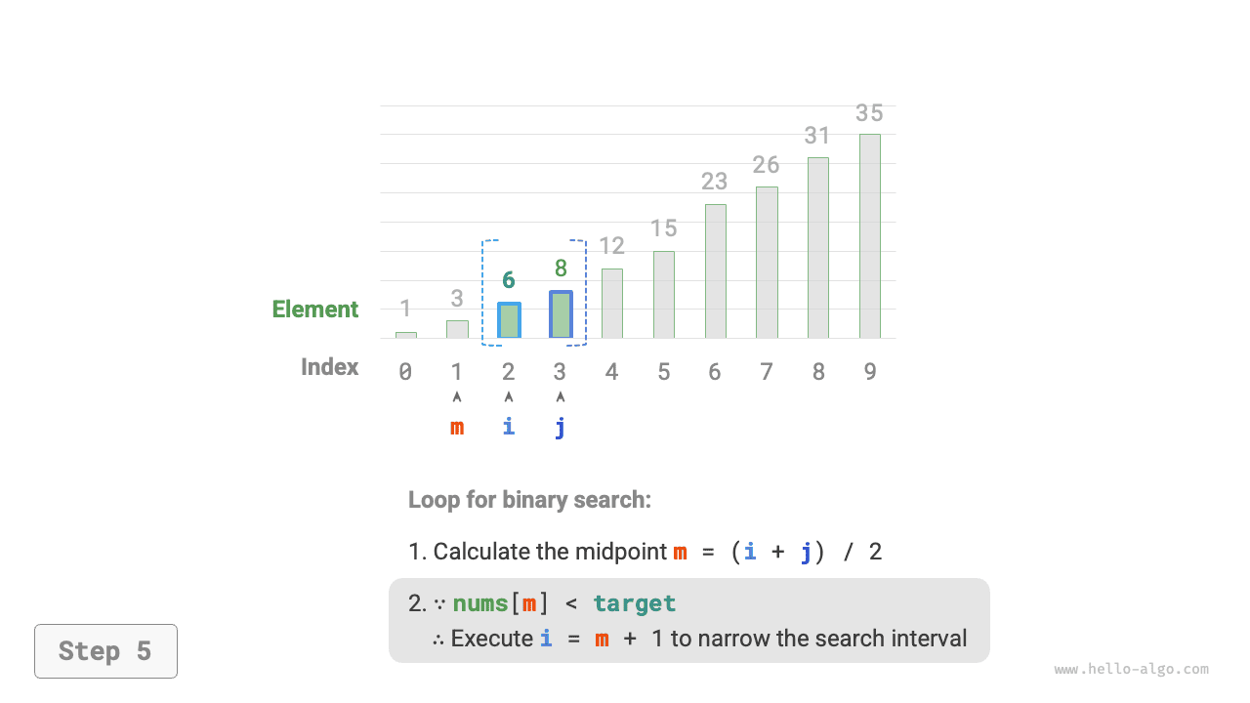Select the gray highlighted step 2 box
1250x703 pixels.
(688, 620)
